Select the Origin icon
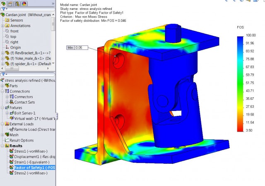Image resolution: width=265 pixels, height=186 pixels. click(7, 47)
